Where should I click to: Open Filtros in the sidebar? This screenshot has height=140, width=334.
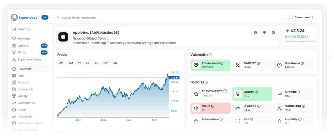tap(22, 52)
